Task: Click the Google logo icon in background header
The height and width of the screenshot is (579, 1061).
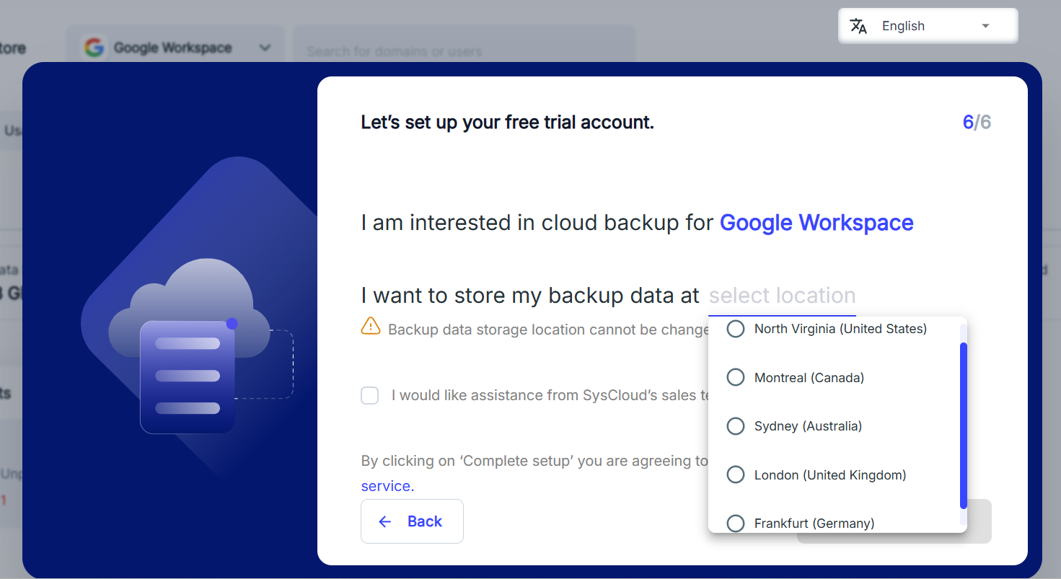Action: 94,48
